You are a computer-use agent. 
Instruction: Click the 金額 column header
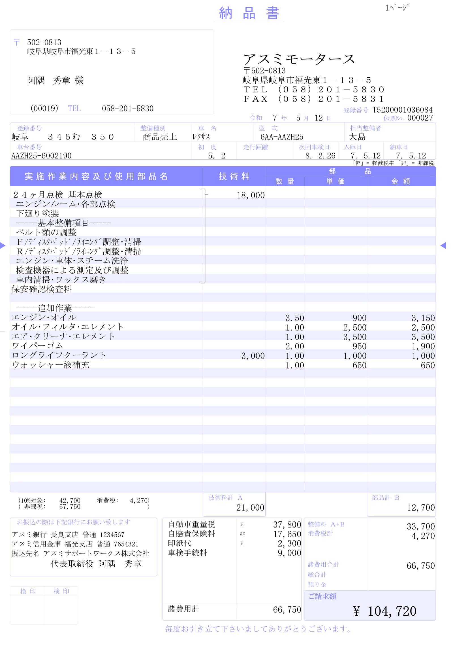pyautogui.click(x=401, y=181)
